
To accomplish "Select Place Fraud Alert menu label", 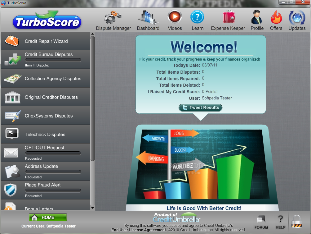I will [x=43, y=185].
